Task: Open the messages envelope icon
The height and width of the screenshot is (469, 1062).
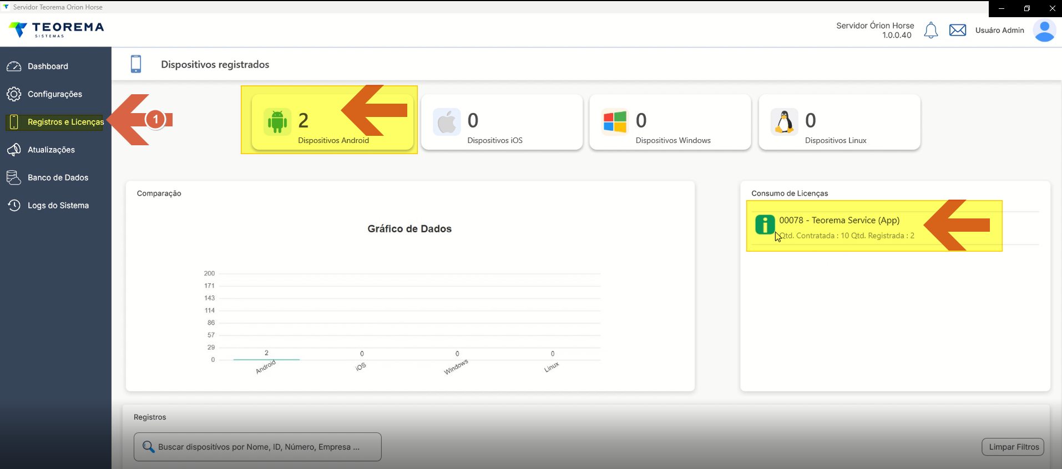Action: pyautogui.click(x=958, y=30)
